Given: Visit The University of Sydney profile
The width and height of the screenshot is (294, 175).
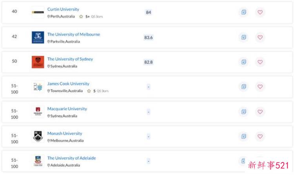Looking at the screenshot, I should 70,59.
